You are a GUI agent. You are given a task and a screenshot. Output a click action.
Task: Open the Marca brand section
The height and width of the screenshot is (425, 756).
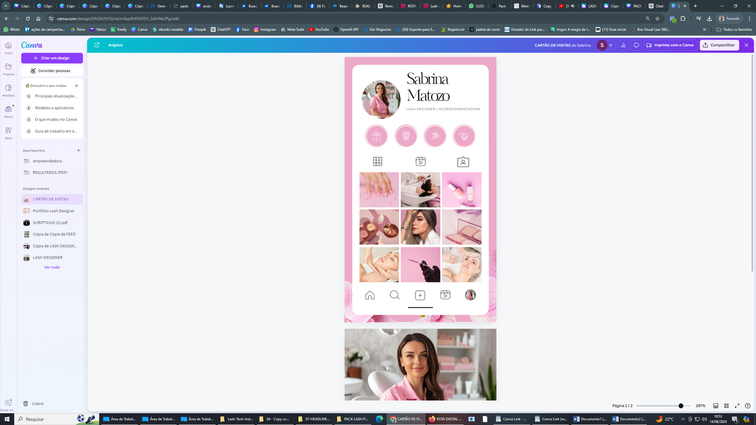8,112
